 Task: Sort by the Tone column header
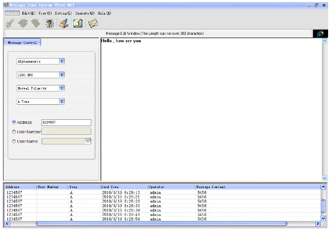(84, 187)
